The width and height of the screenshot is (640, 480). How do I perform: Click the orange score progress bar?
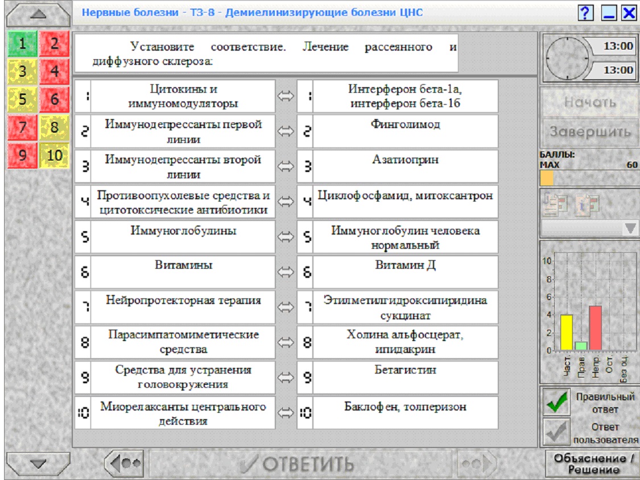click(x=547, y=178)
